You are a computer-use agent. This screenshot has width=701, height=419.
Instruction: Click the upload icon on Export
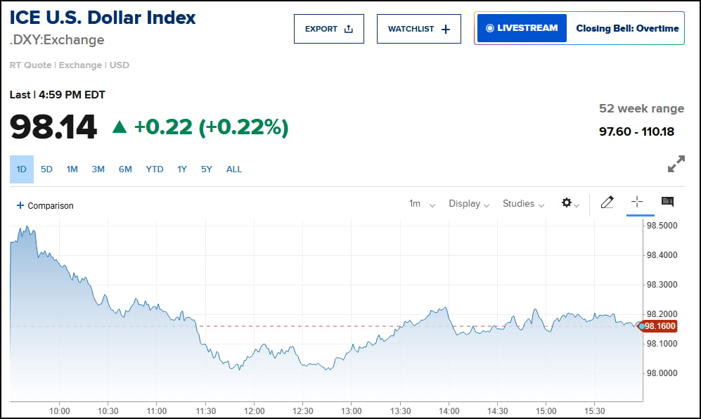click(349, 29)
